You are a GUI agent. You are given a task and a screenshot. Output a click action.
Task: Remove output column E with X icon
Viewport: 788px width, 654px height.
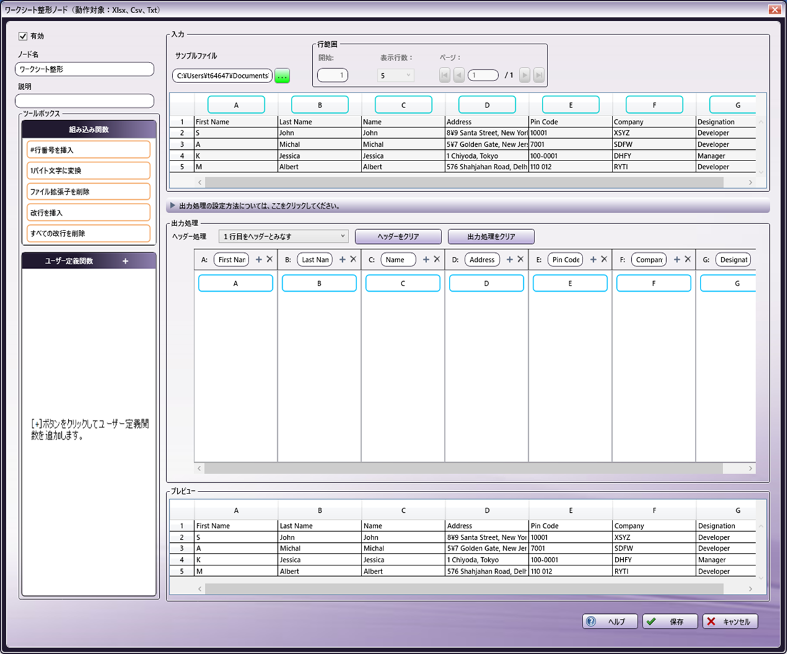pyautogui.click(x=604, y=259)
